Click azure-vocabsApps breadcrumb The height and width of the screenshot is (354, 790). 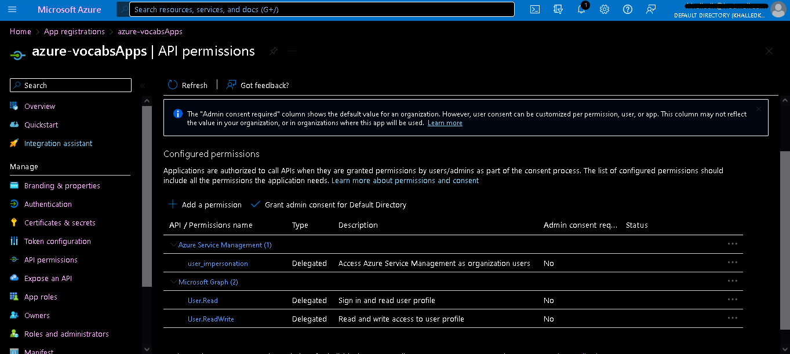[150, 31]
